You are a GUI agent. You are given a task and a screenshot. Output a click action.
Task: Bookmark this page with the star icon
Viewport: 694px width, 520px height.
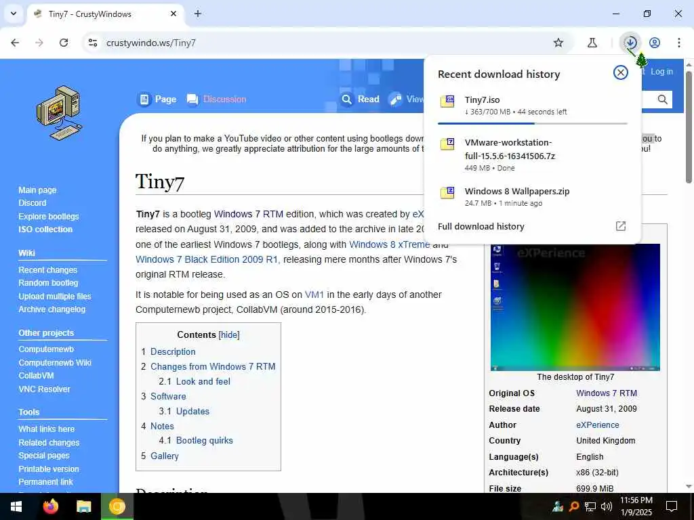[x=558, y=43]
